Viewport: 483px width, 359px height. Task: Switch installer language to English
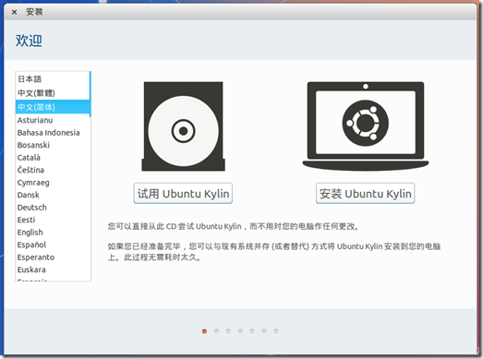pyautogui.click(x=53, y=233)
